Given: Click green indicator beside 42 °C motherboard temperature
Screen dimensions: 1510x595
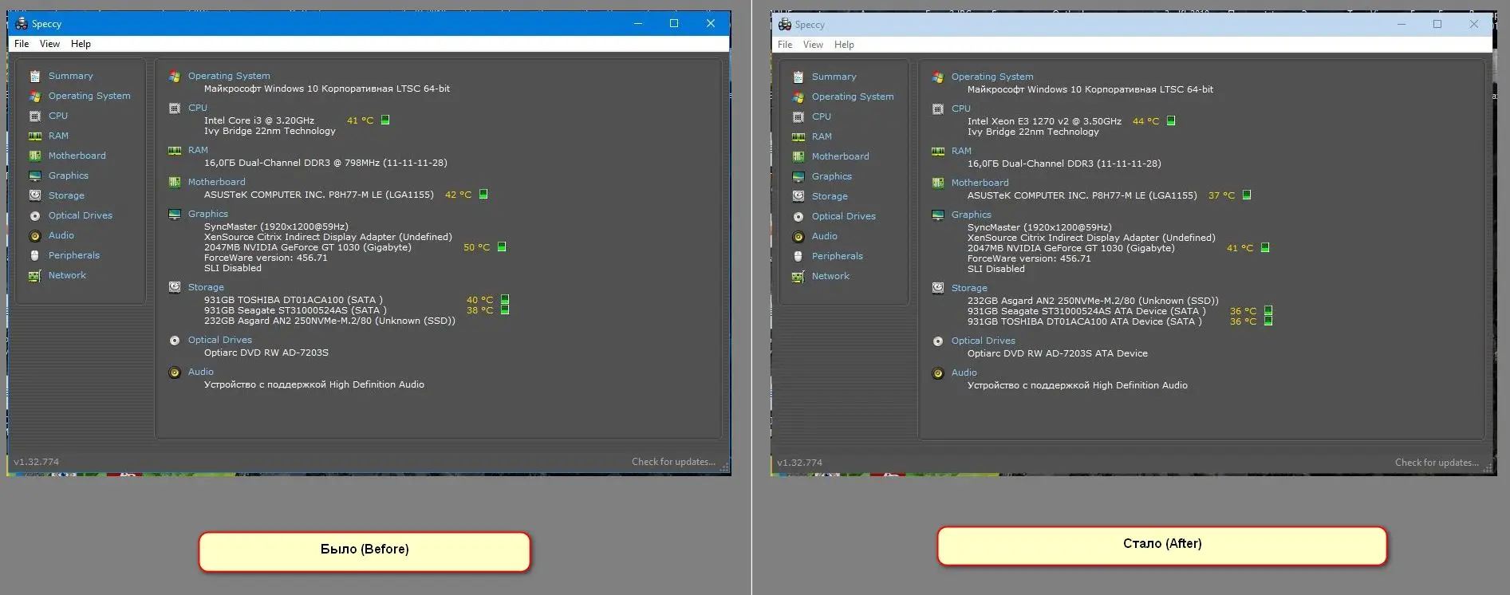Looking at the screenshot, I should pos(483,195).
